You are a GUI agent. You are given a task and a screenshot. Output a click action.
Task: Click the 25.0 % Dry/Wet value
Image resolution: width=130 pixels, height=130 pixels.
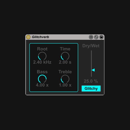click(91, 81)
